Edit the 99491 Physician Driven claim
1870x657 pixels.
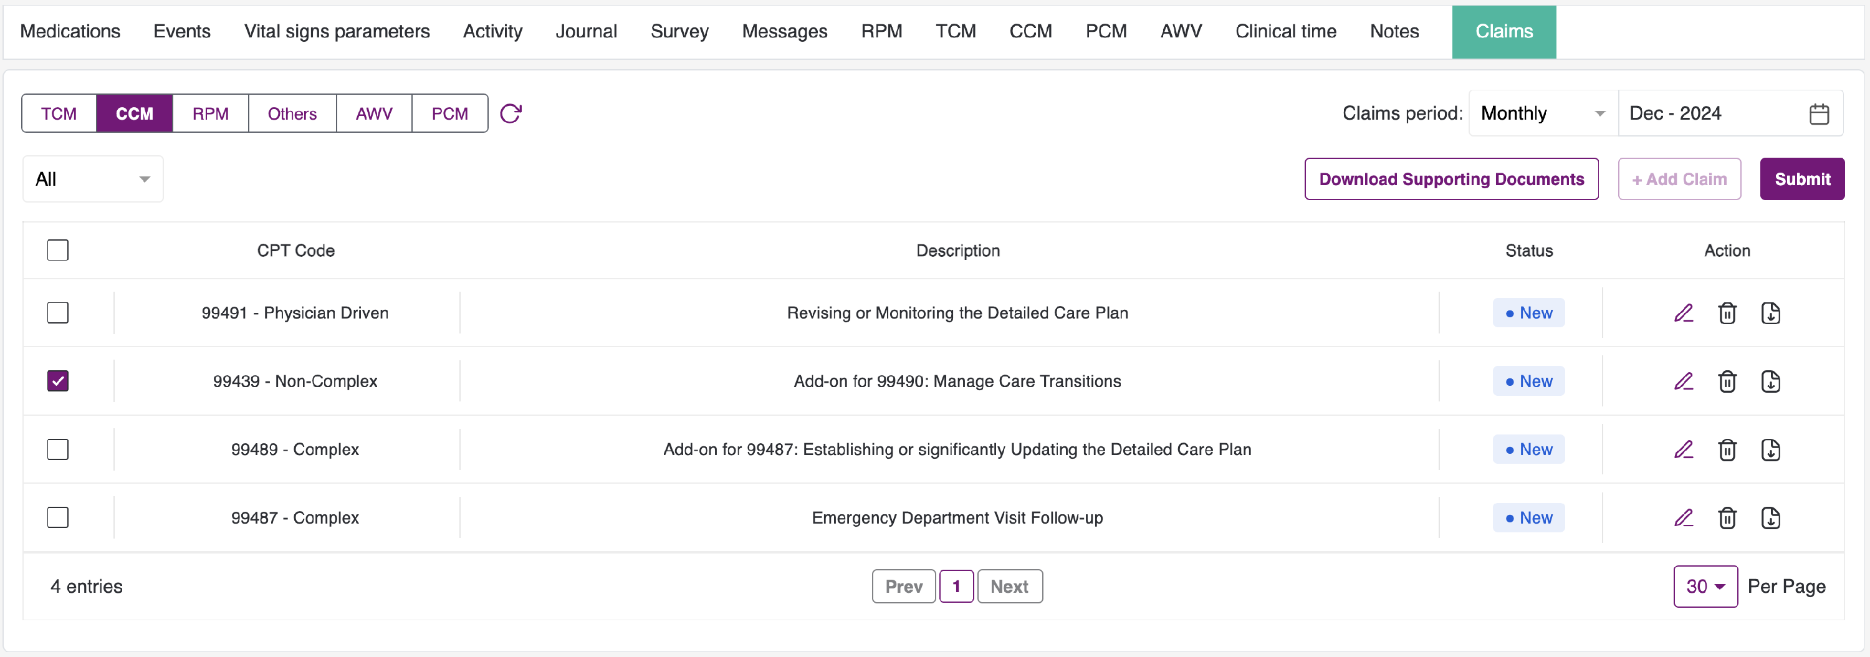point(1684,313)
